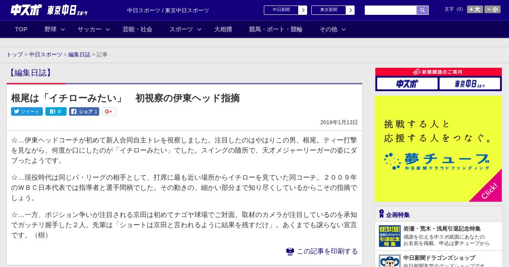Screen dimensions: 509x267
Task: Expand the 野球 dropdown chevron
Action: [63, 29]
